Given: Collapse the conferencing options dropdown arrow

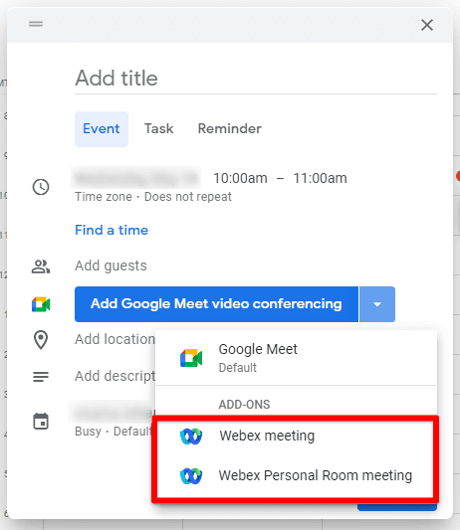Looking at the screenshot, I should pos(377,304).
